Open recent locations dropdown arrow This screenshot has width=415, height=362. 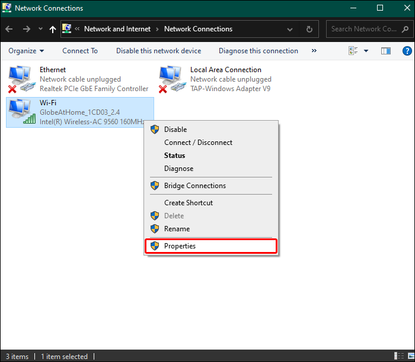click(40, 29)
